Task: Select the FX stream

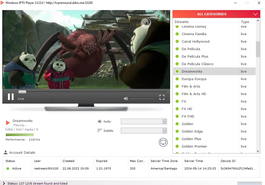Action: coord(214,101)
